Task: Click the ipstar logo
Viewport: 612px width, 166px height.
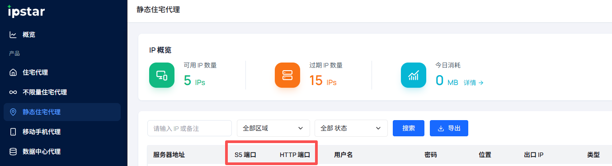Action: pyautogui.click(x=26, y=11)
